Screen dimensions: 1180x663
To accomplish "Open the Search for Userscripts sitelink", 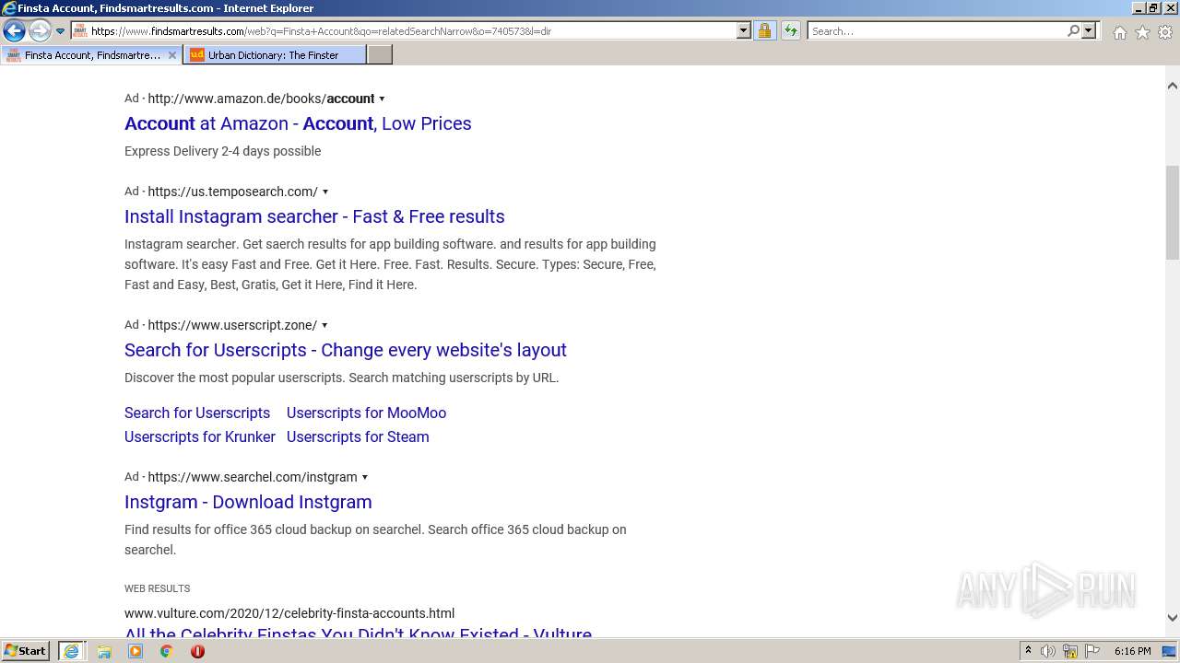I will 197,413.
